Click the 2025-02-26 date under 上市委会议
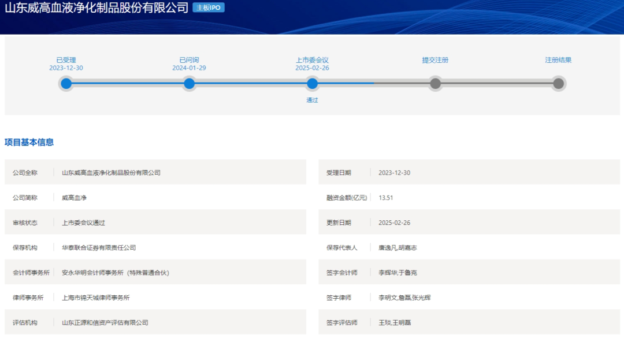This screenshot has height=338, width=624. point(312,68)
